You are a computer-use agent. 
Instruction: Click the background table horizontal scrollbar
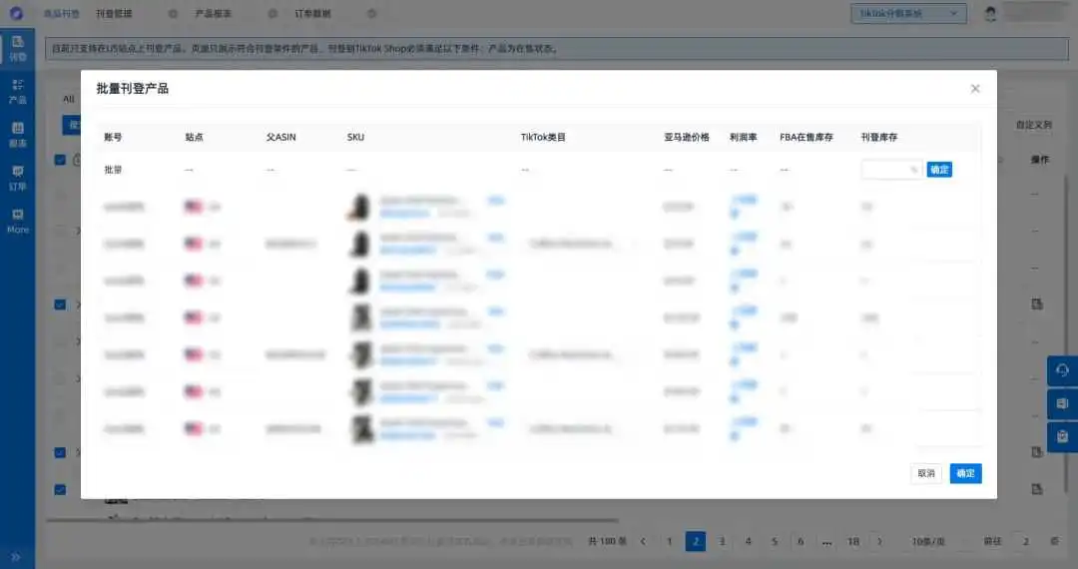332,520
